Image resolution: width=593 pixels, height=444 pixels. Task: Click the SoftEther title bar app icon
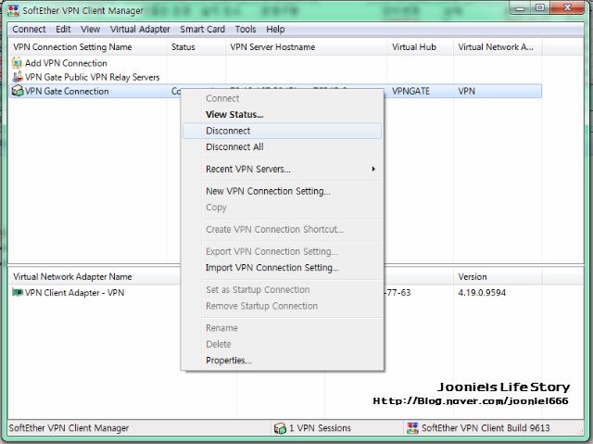click(13, 10)
